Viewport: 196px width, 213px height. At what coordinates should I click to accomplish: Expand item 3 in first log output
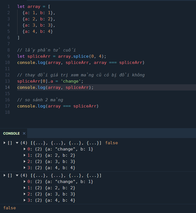pos(25,168)
